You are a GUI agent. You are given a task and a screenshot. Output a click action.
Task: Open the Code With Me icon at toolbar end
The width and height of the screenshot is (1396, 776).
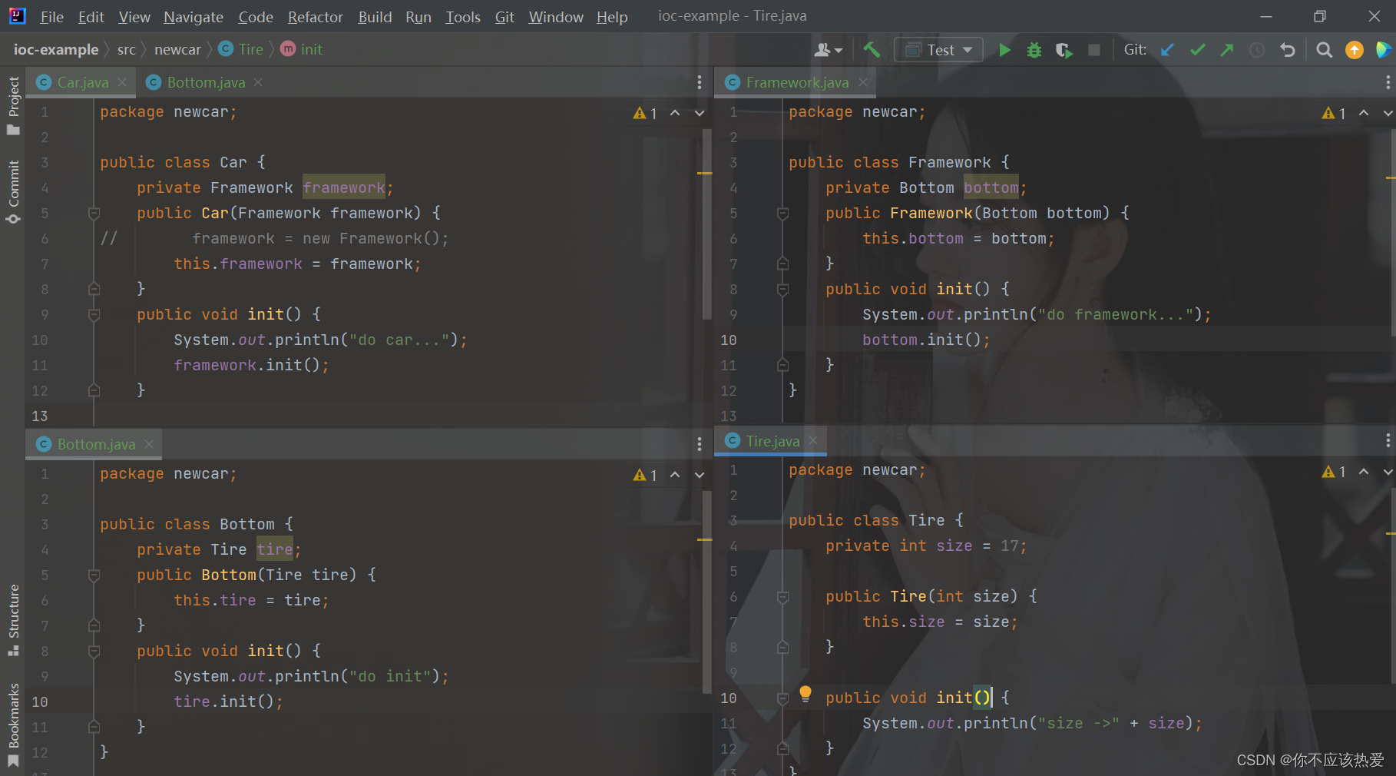(1383, 50)
